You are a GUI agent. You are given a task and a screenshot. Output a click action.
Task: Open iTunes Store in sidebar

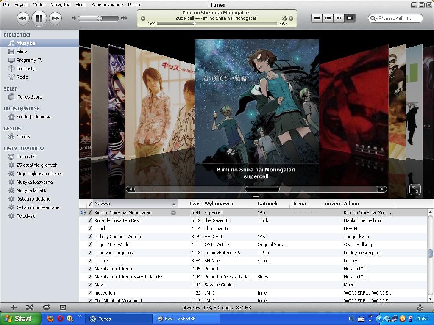29,97
